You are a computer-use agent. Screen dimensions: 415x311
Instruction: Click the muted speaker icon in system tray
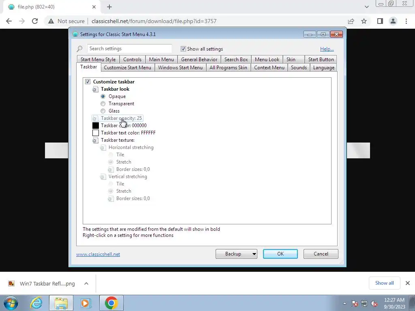[374, 303]
